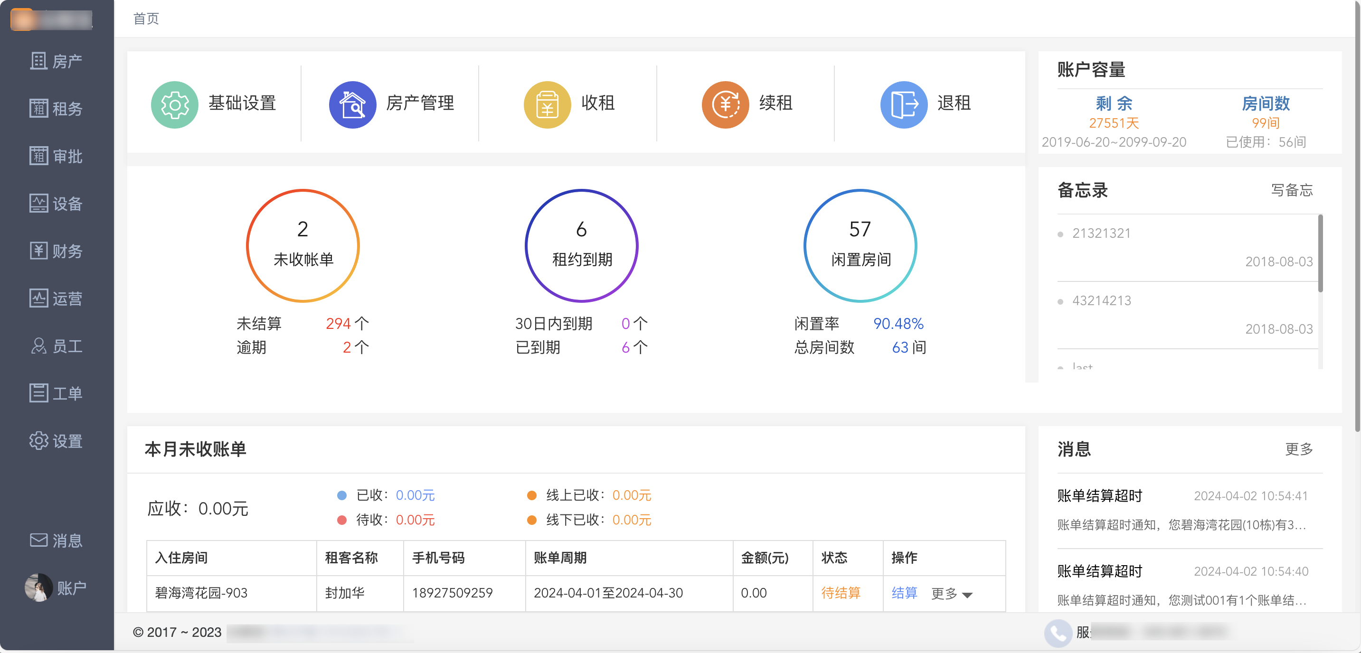This screenshot has width=1361, height=653.
Task: Select 财务 label in side menu
Action: tap(67, 252)
